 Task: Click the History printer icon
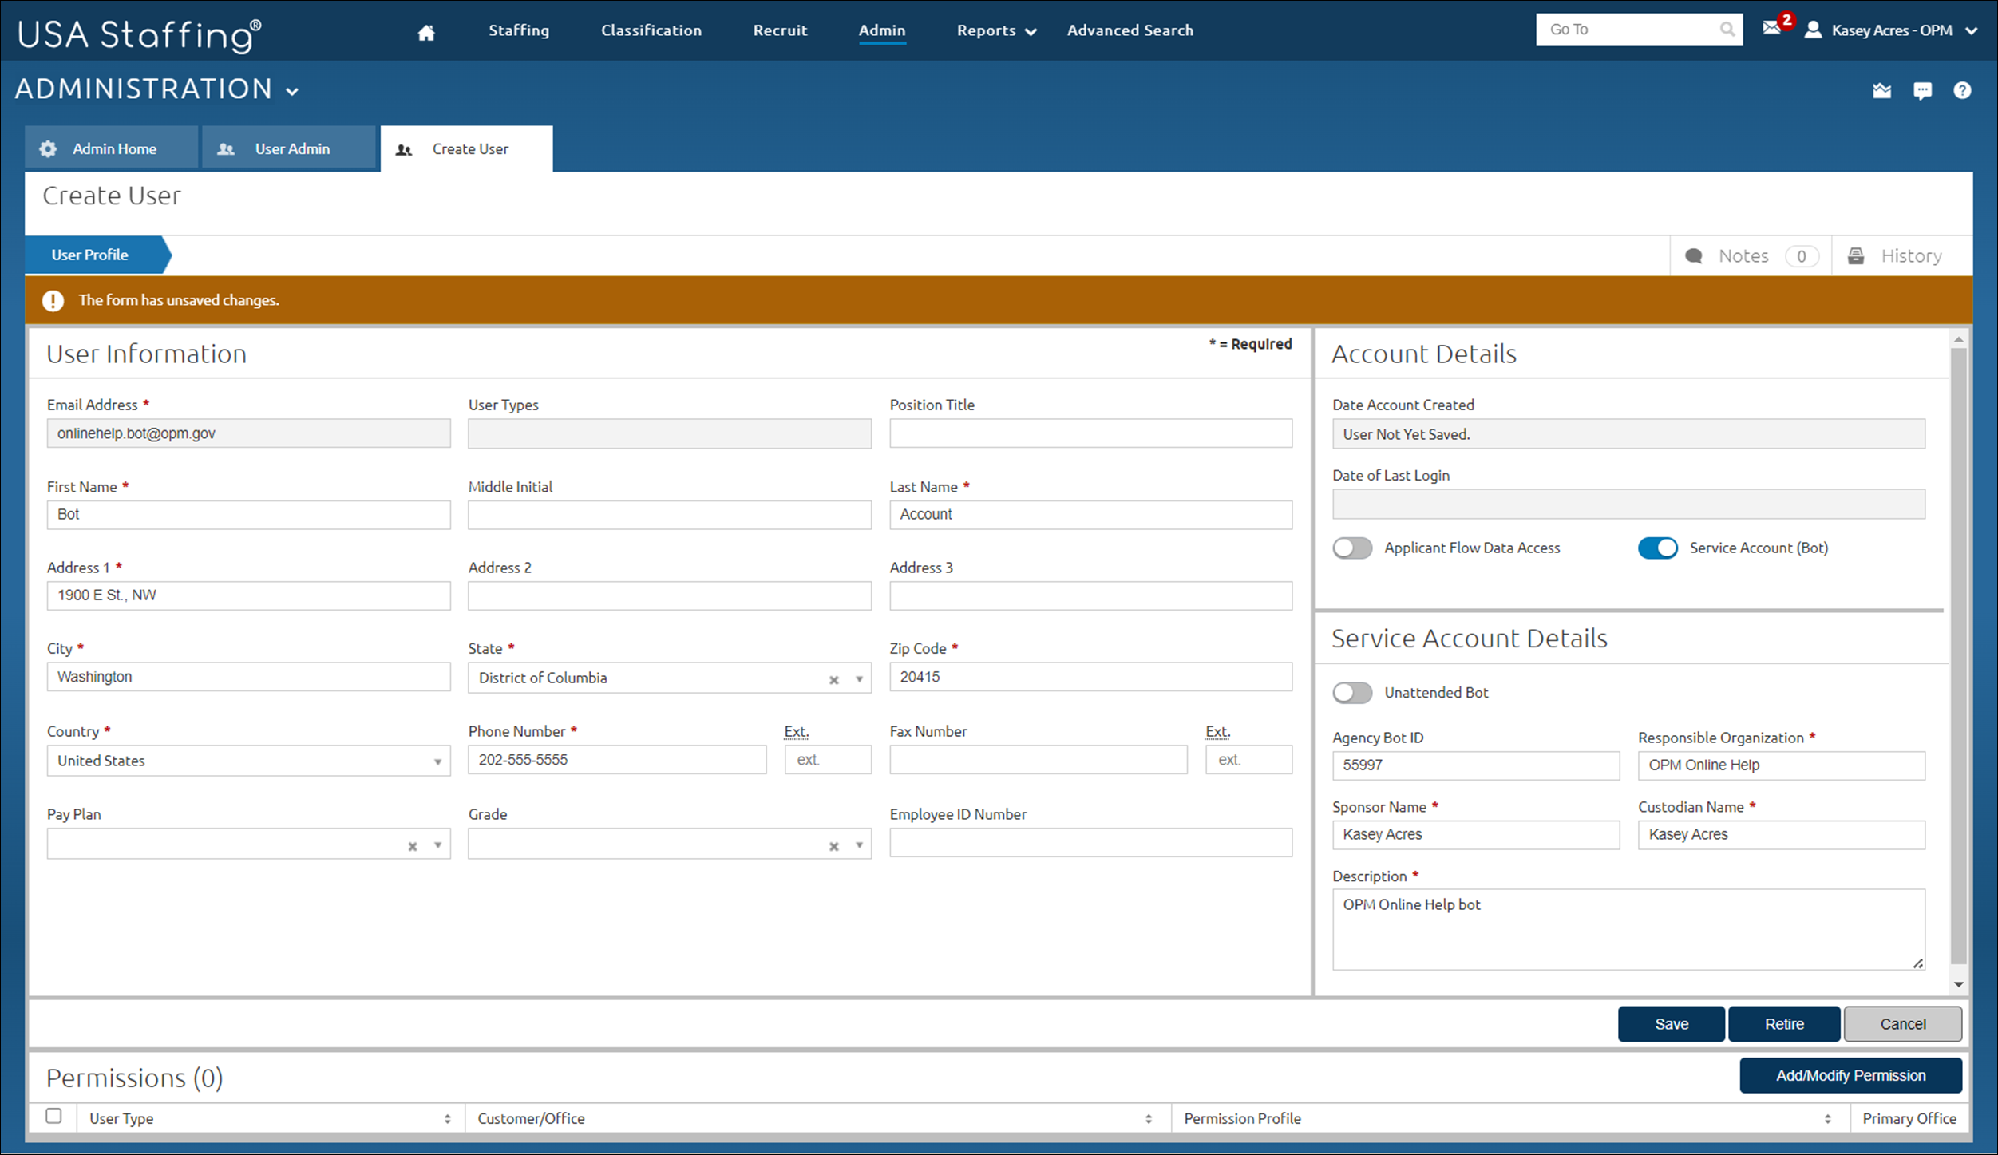point(1856,255)
